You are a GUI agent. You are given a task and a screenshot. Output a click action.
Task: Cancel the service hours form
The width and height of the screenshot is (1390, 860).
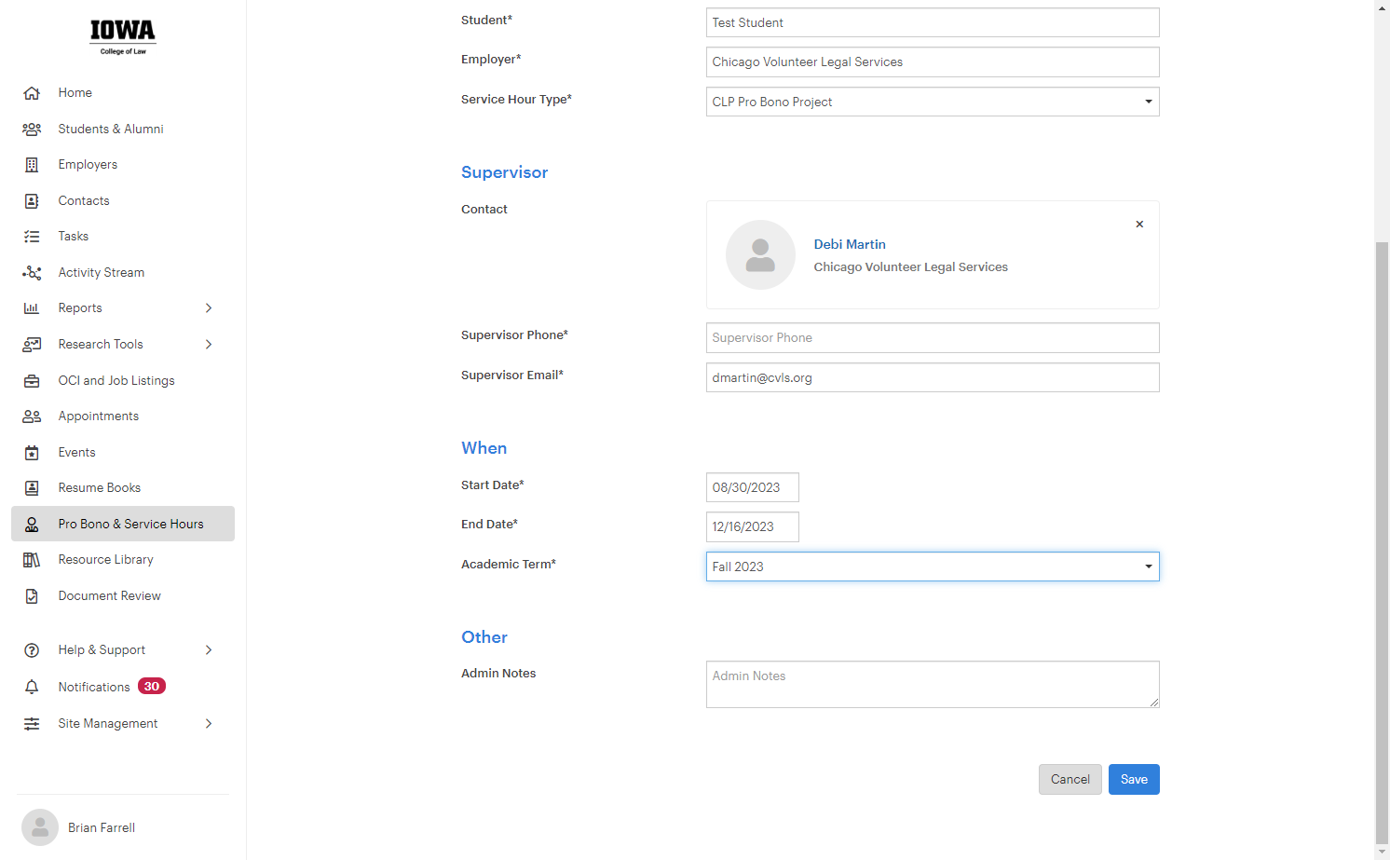pyautogui.click(x=1070, y=780)
